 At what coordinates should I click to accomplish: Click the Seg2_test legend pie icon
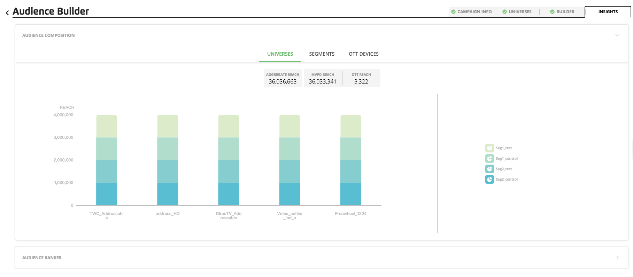coord(489,169)
